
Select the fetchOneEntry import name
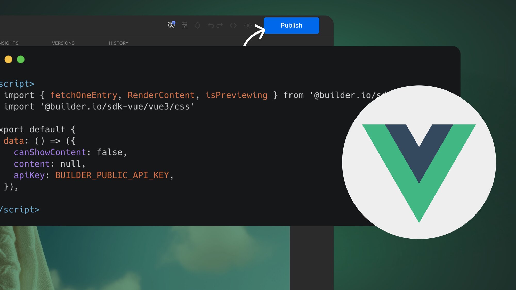[x=84, y=95]
